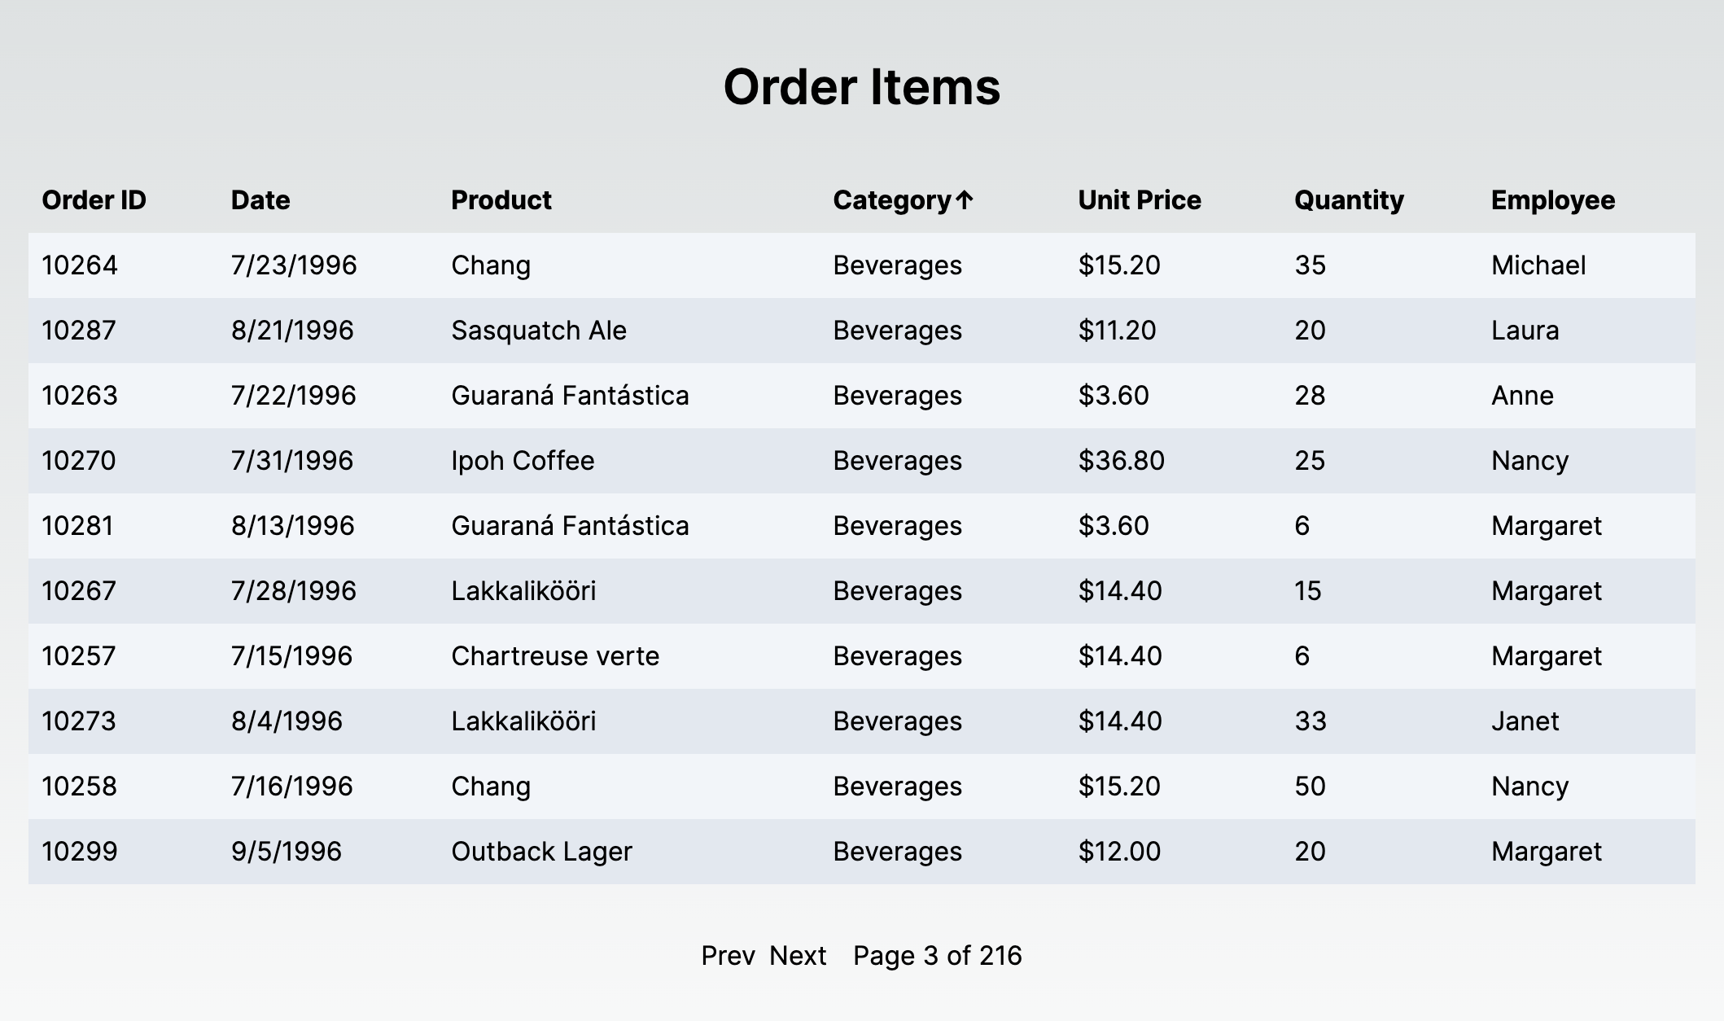The height and width of the screenshot is (1021, 1724).
Task: Toggle the Category column sort arrow
Action: pyautogui.click(x=902, y=200)
